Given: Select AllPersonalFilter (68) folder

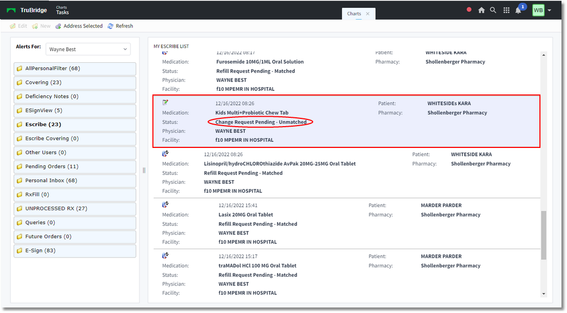Looking at the screenshot, I should [75, 69].
